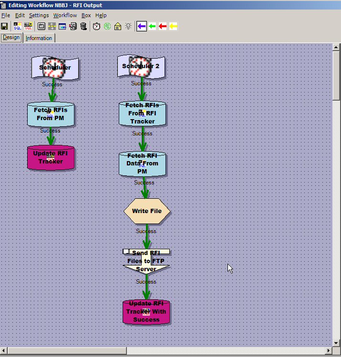Click the green circular refresh icon
This screenshot has width=341, height=357.
click(x=107, y=26)
